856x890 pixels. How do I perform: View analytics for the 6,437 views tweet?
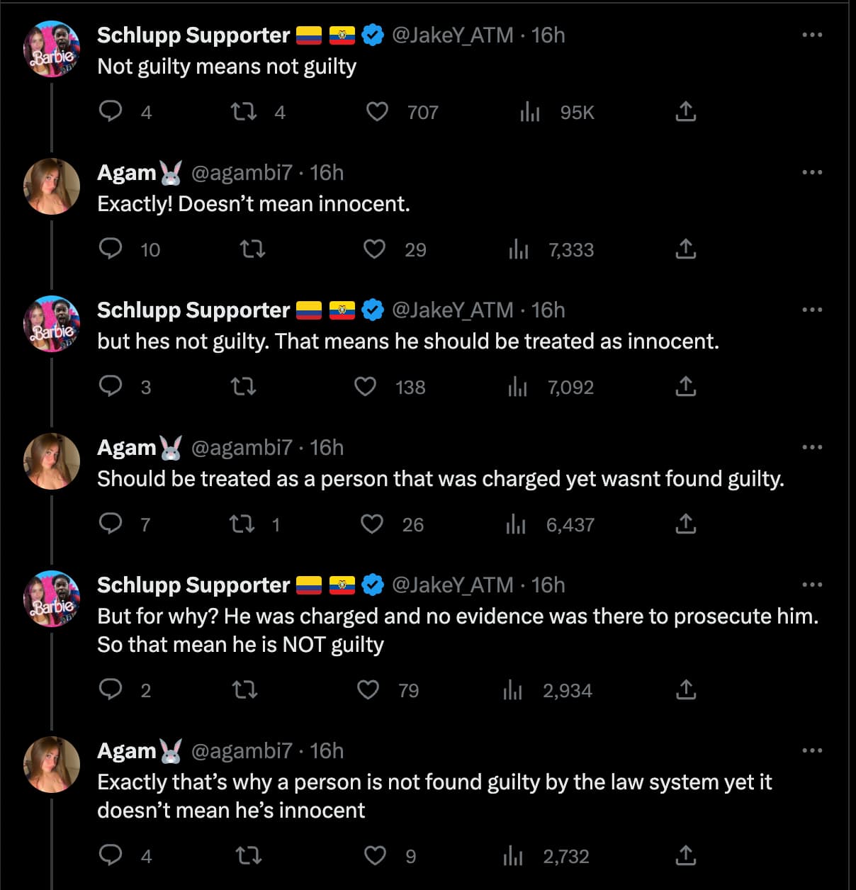pos(516,524)
